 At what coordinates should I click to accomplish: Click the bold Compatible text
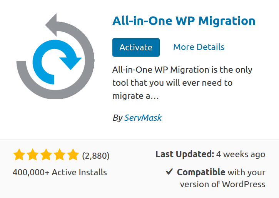[201, 172]
